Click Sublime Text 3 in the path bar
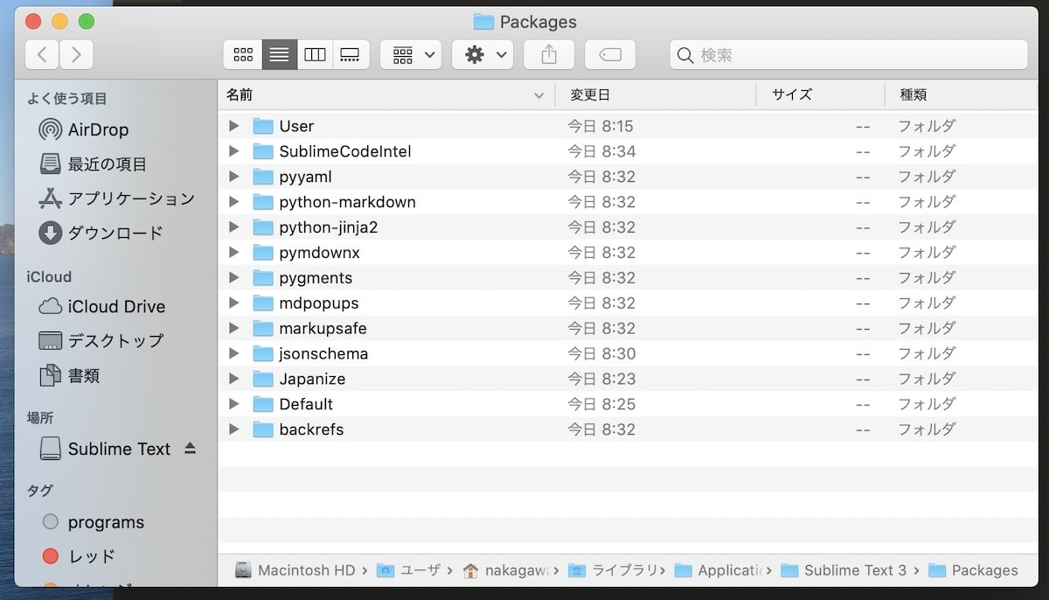Image resolution: width=1049 pixels, height=600 pixels. coord(844,570)
